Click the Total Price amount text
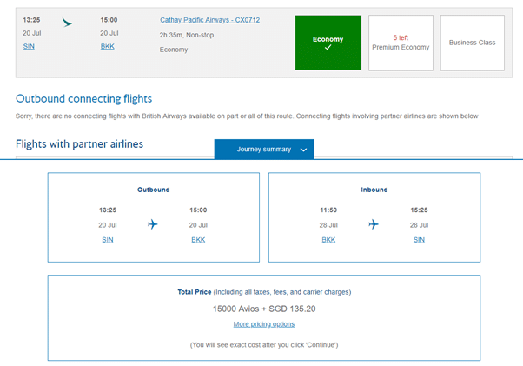Image resolution: width=523 pixels, height=366 pixels. pyautogui.click(x=263, y=308)
